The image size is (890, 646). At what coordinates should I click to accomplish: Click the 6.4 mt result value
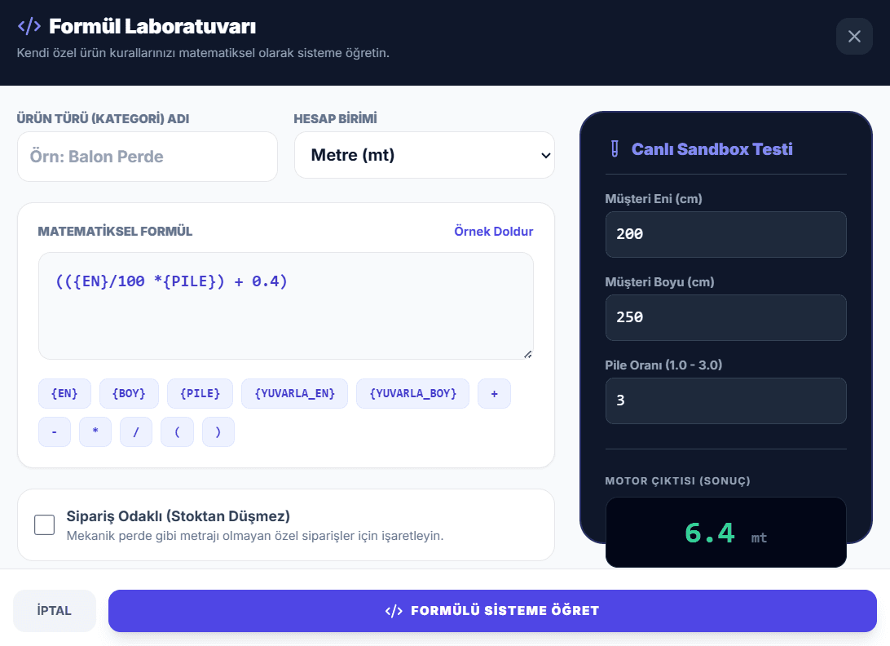(x=725, y=533)
